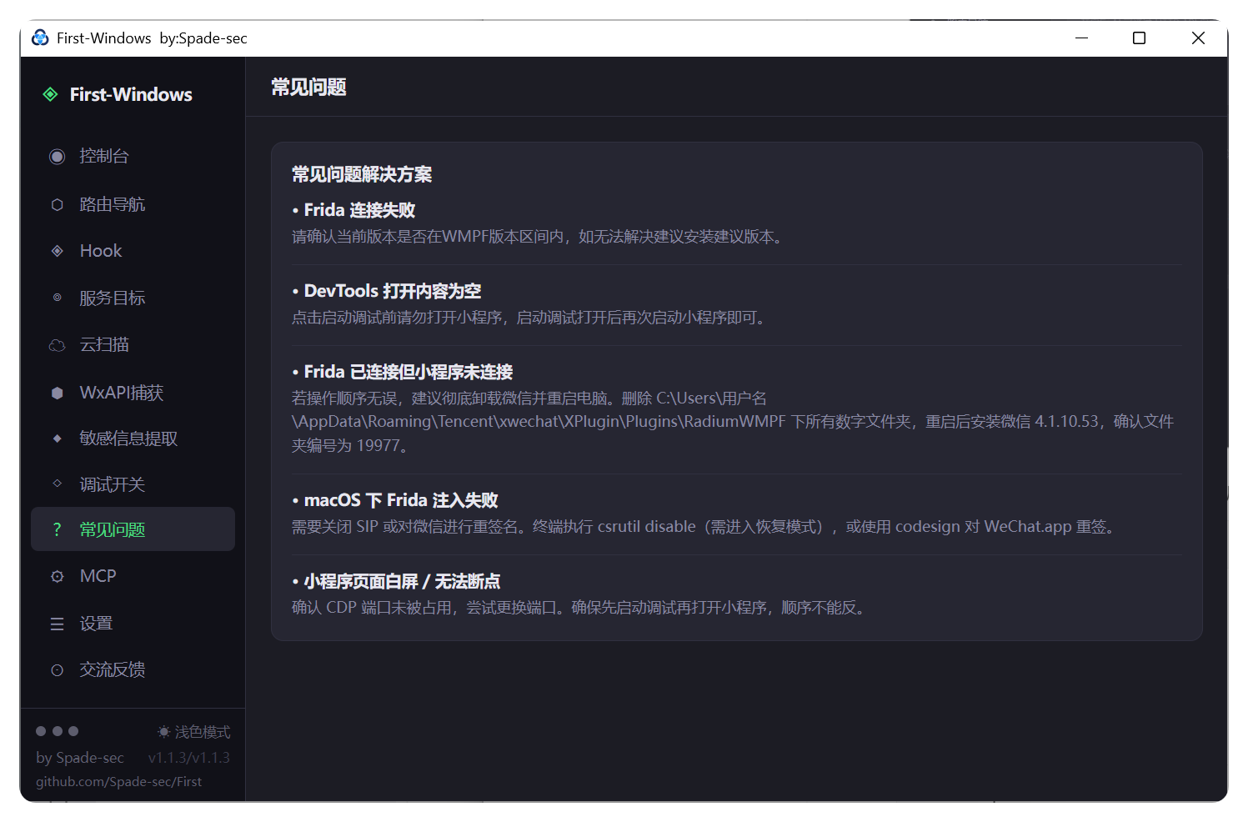This screenshot has height=822, width=1248.
Task: Open 设置 from the sidebar
Action: click(133, 624)
